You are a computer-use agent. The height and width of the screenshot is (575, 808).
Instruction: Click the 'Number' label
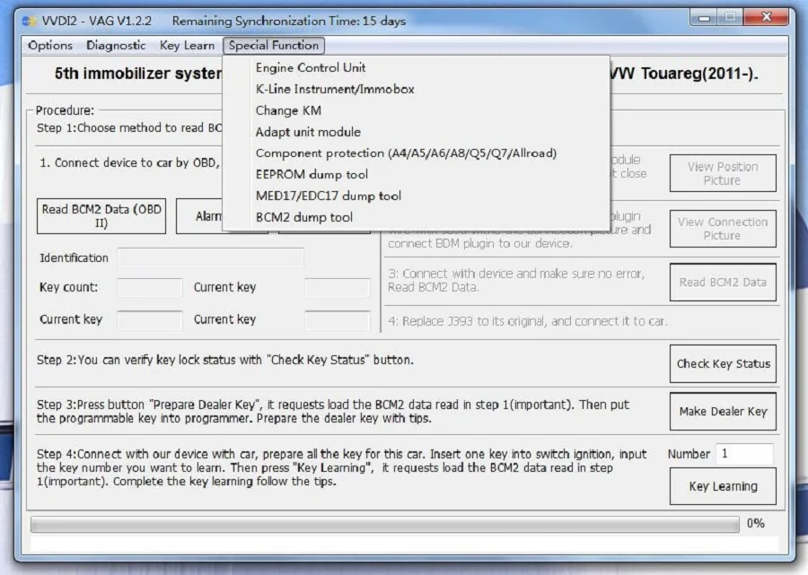pyautogui.click(x=689, y=454)
